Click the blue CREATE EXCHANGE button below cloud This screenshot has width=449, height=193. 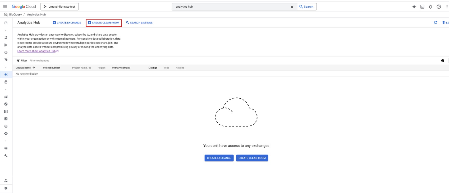click(219, 158)
